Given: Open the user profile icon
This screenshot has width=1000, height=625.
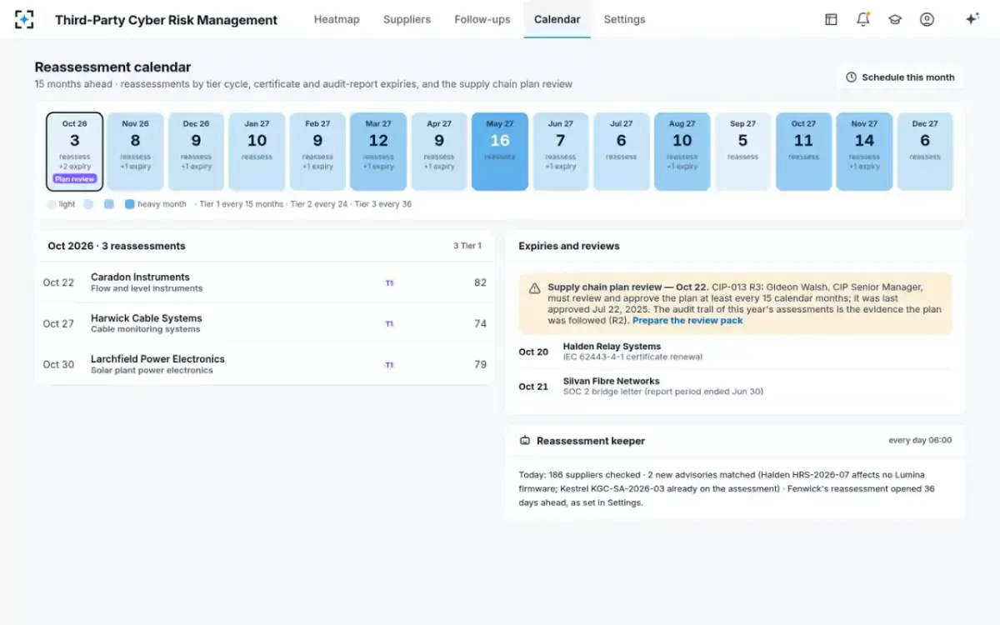Looking at the screenshot, I should click(x=927, y=19).
